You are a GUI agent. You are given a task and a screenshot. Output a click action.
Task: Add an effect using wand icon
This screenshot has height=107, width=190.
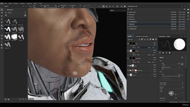point(139,39)
